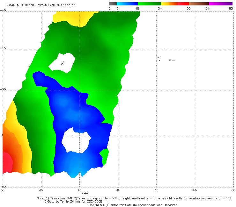
Task: Click the longitude axis label '35'
Action: tap(41, 190)
